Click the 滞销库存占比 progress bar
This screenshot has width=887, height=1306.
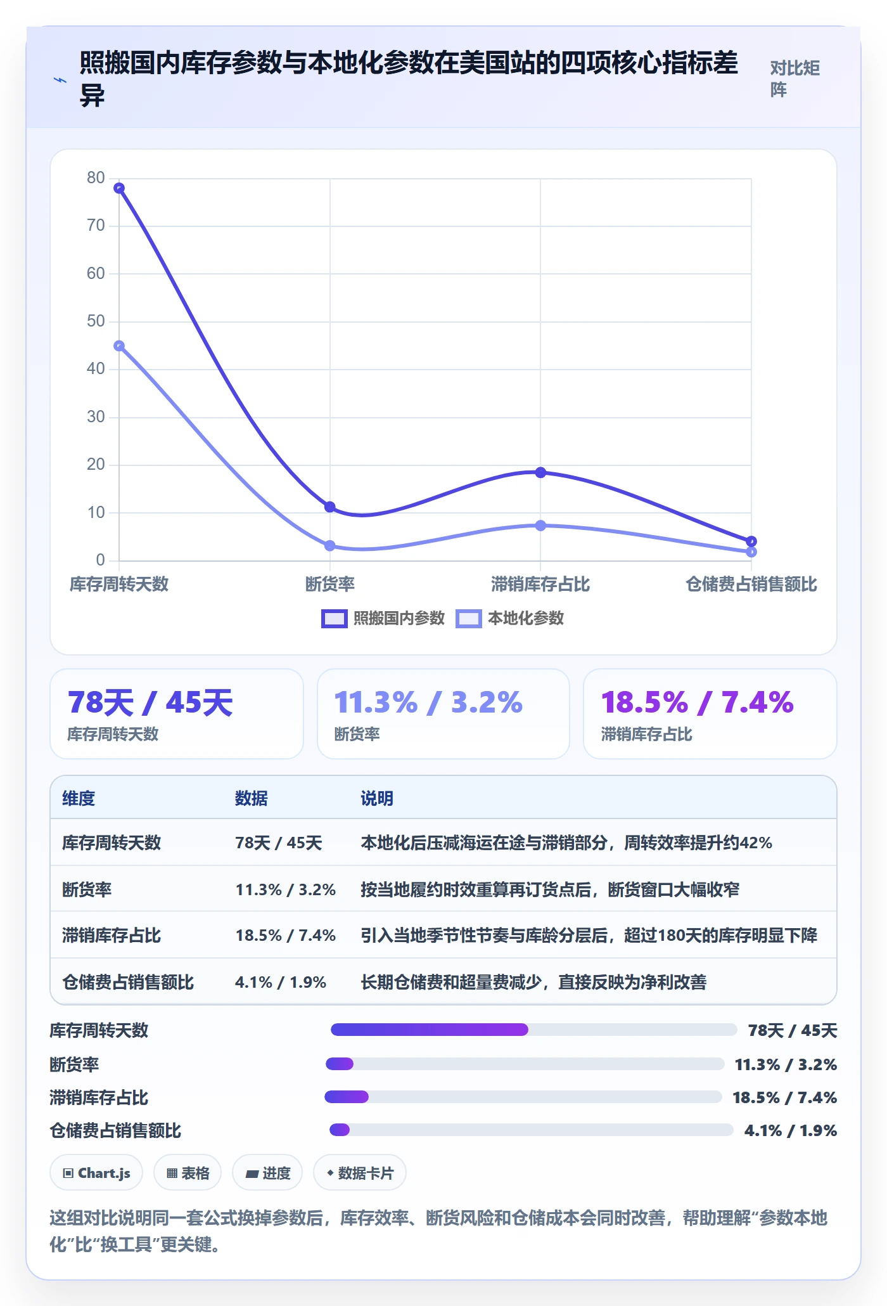pyautogui.click(x=523, y=1097)
